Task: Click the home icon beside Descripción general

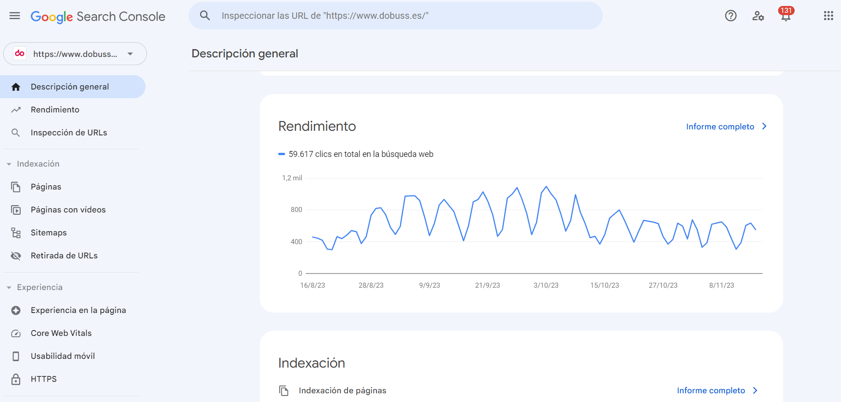Action: click(16, 87)
